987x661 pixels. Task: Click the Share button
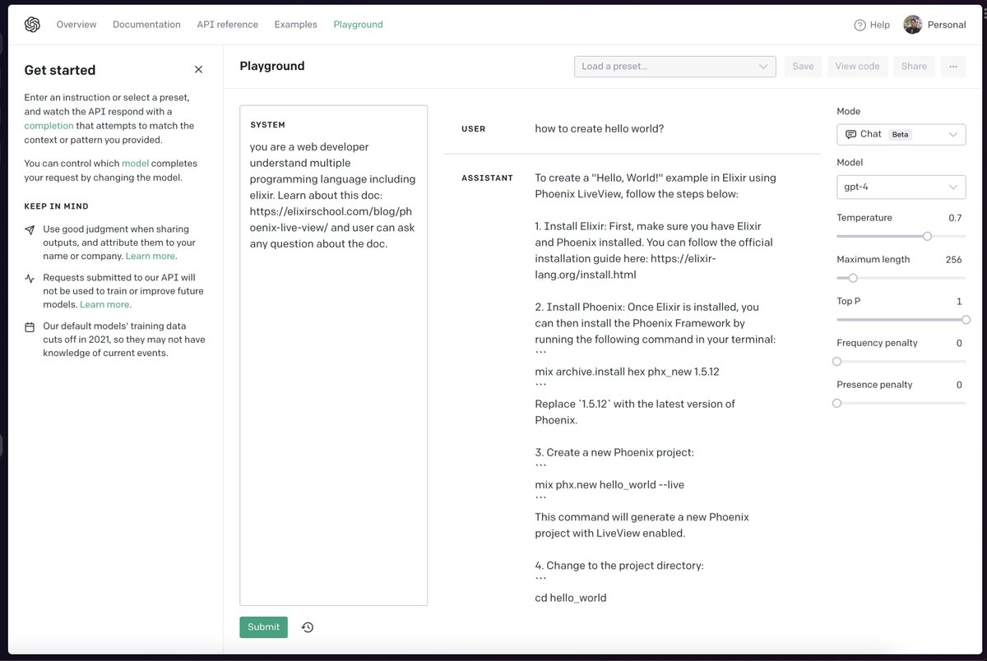coord(914,67)
